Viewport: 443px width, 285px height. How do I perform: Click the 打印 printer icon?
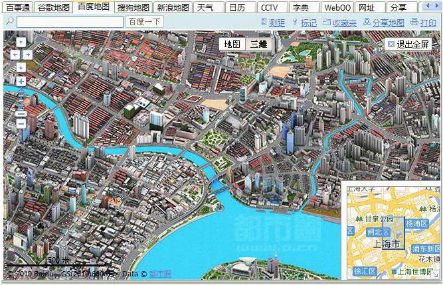(414, 21)
